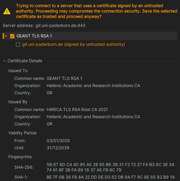Click the SHA-256 fingerprint value

[x=110, y=167]
